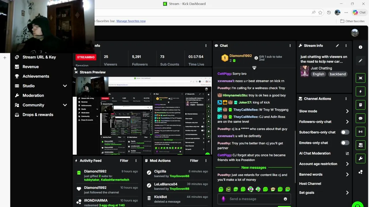Collapse pinned gift leaderboard in chat

(254, 68)
